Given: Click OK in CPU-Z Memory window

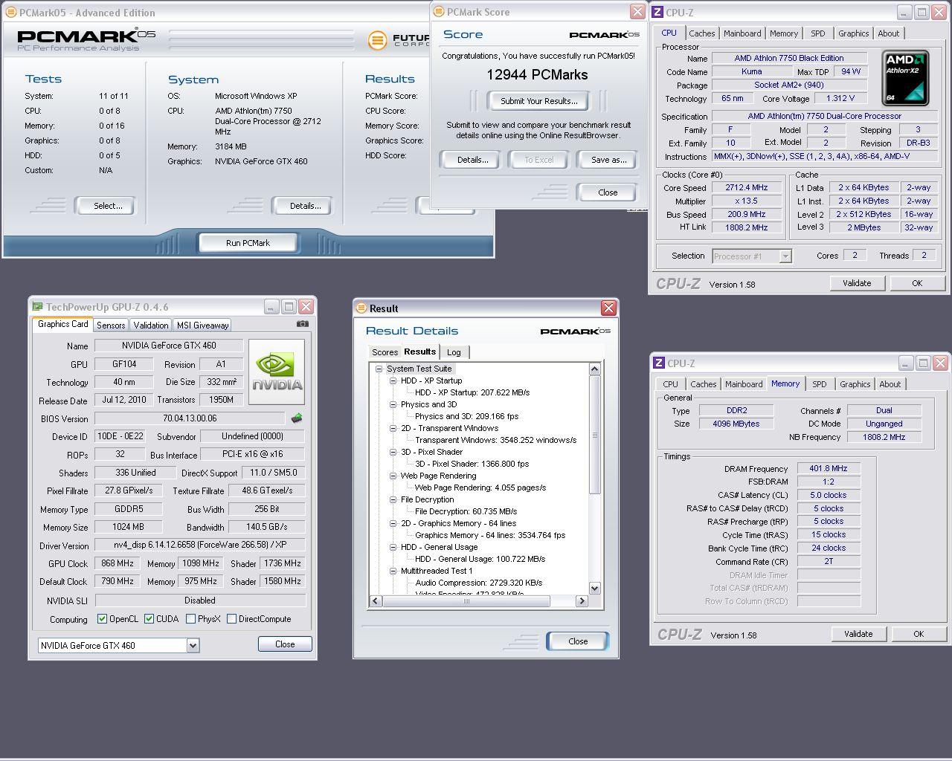Looking at the screenshot, I should [919, 634].
